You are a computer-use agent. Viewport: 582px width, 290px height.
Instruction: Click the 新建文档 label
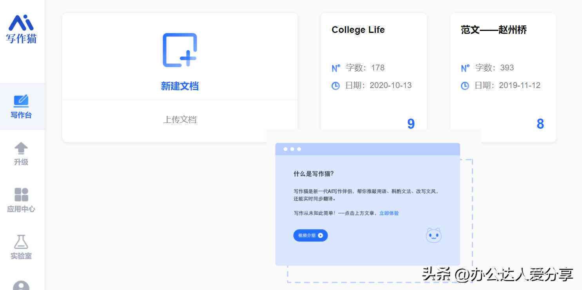point(180,86)
